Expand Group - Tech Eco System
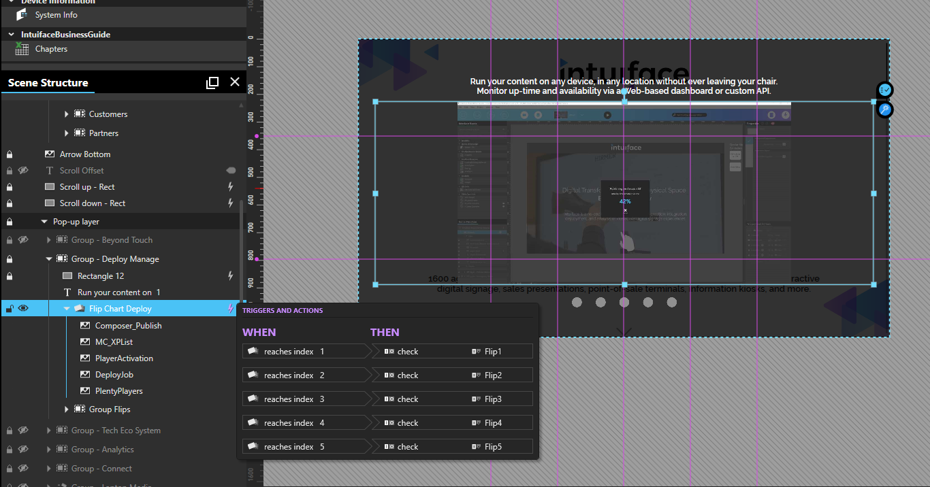 [48, 430]
